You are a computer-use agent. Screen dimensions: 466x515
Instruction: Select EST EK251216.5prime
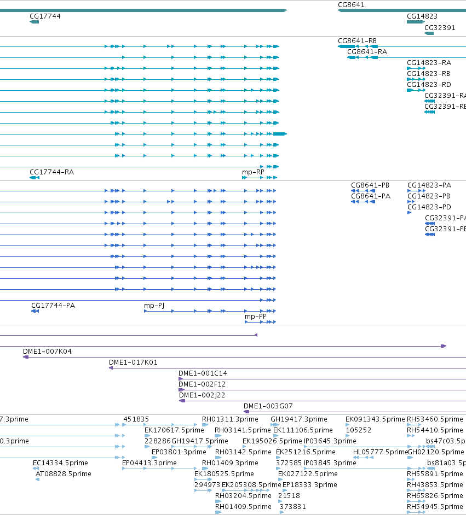[x=306, y=452]
